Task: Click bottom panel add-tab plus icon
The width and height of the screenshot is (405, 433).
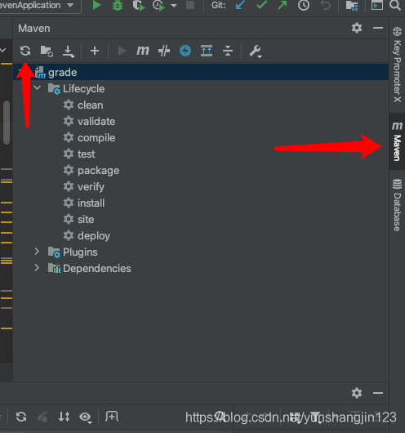Action: point(112,417)
